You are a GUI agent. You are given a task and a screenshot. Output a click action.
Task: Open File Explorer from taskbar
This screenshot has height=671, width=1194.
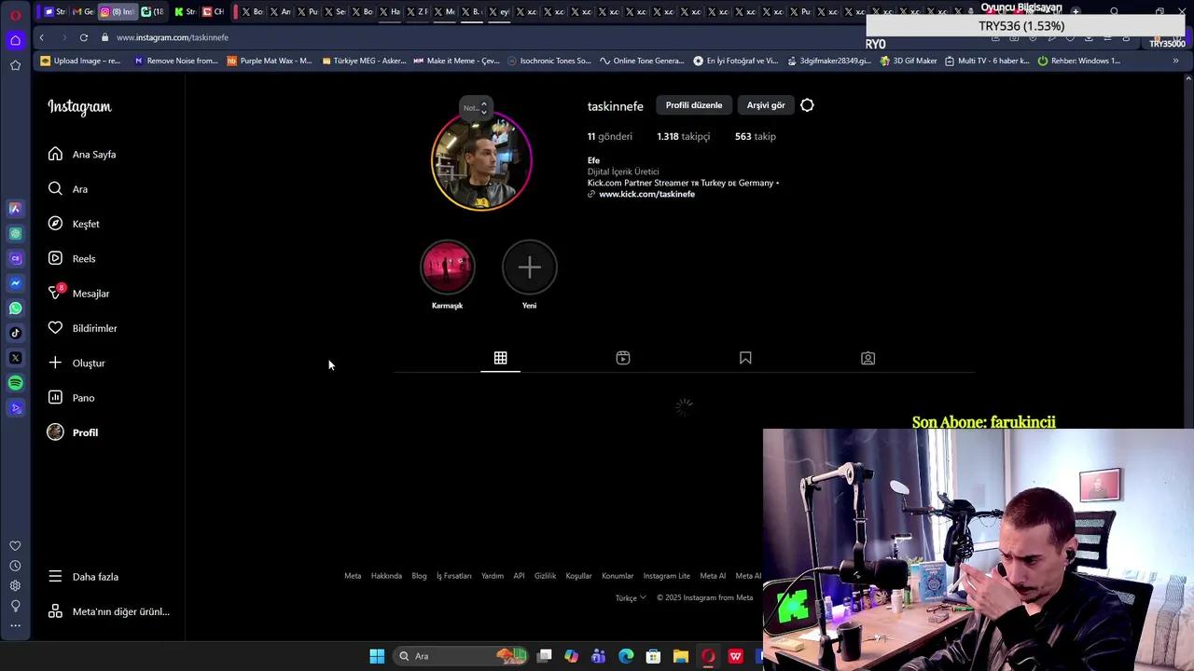(681, 656)
